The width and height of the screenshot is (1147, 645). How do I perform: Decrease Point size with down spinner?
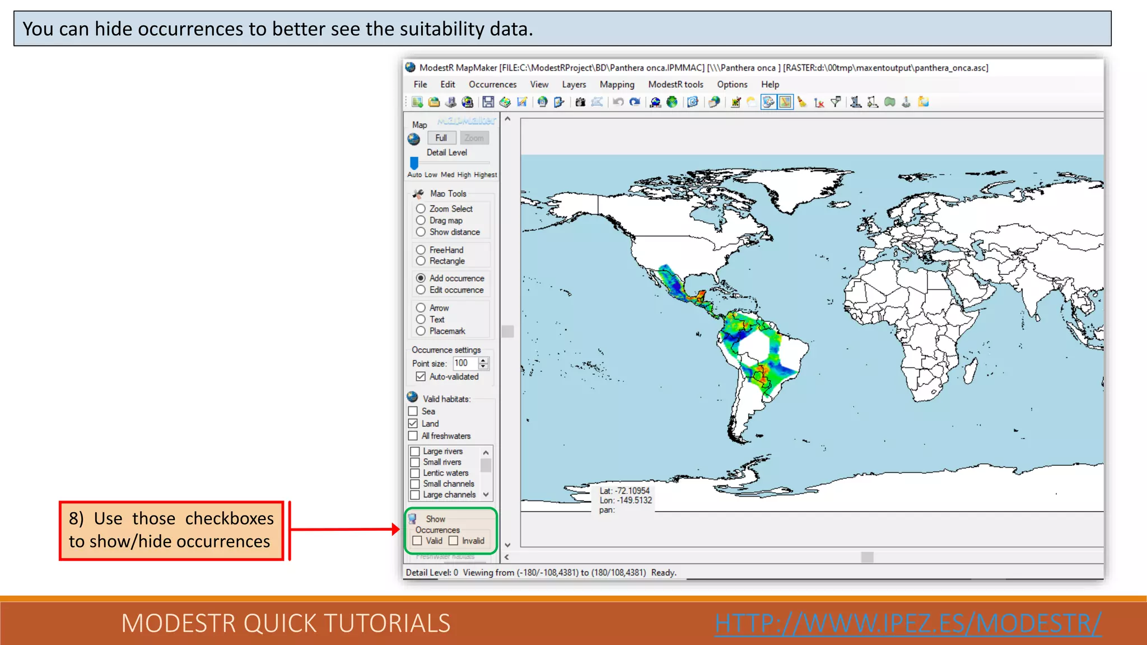(x=483, y=367)
